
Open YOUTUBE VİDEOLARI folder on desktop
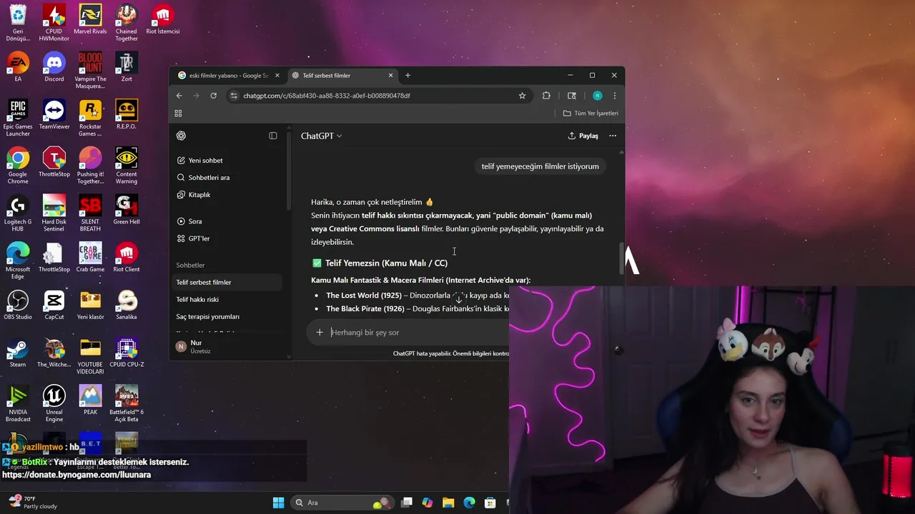coord(90,356)
